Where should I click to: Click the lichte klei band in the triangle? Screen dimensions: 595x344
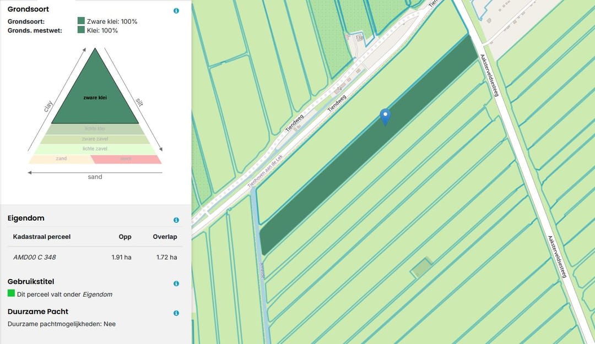click(x=95, y=129)
